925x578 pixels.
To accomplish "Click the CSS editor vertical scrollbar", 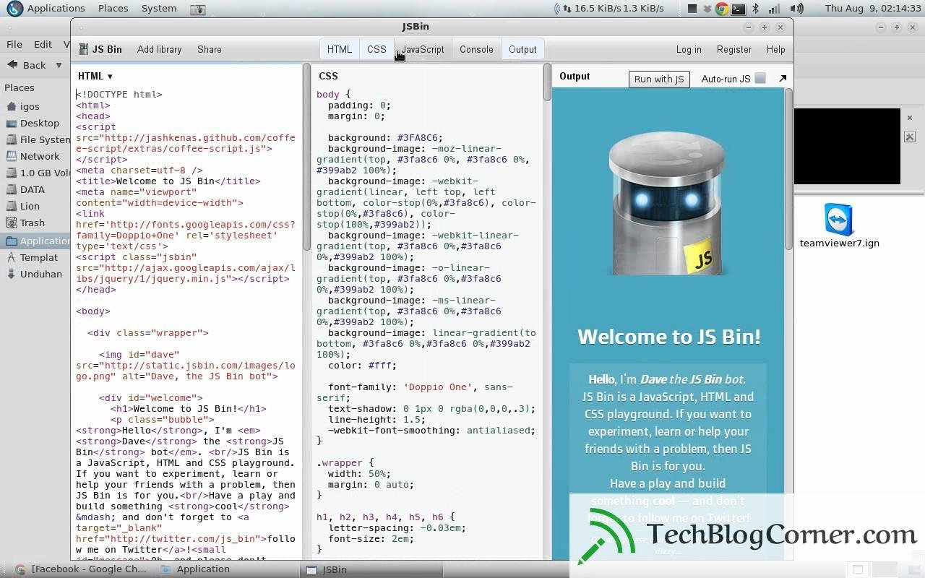I will tap(547, 82).
